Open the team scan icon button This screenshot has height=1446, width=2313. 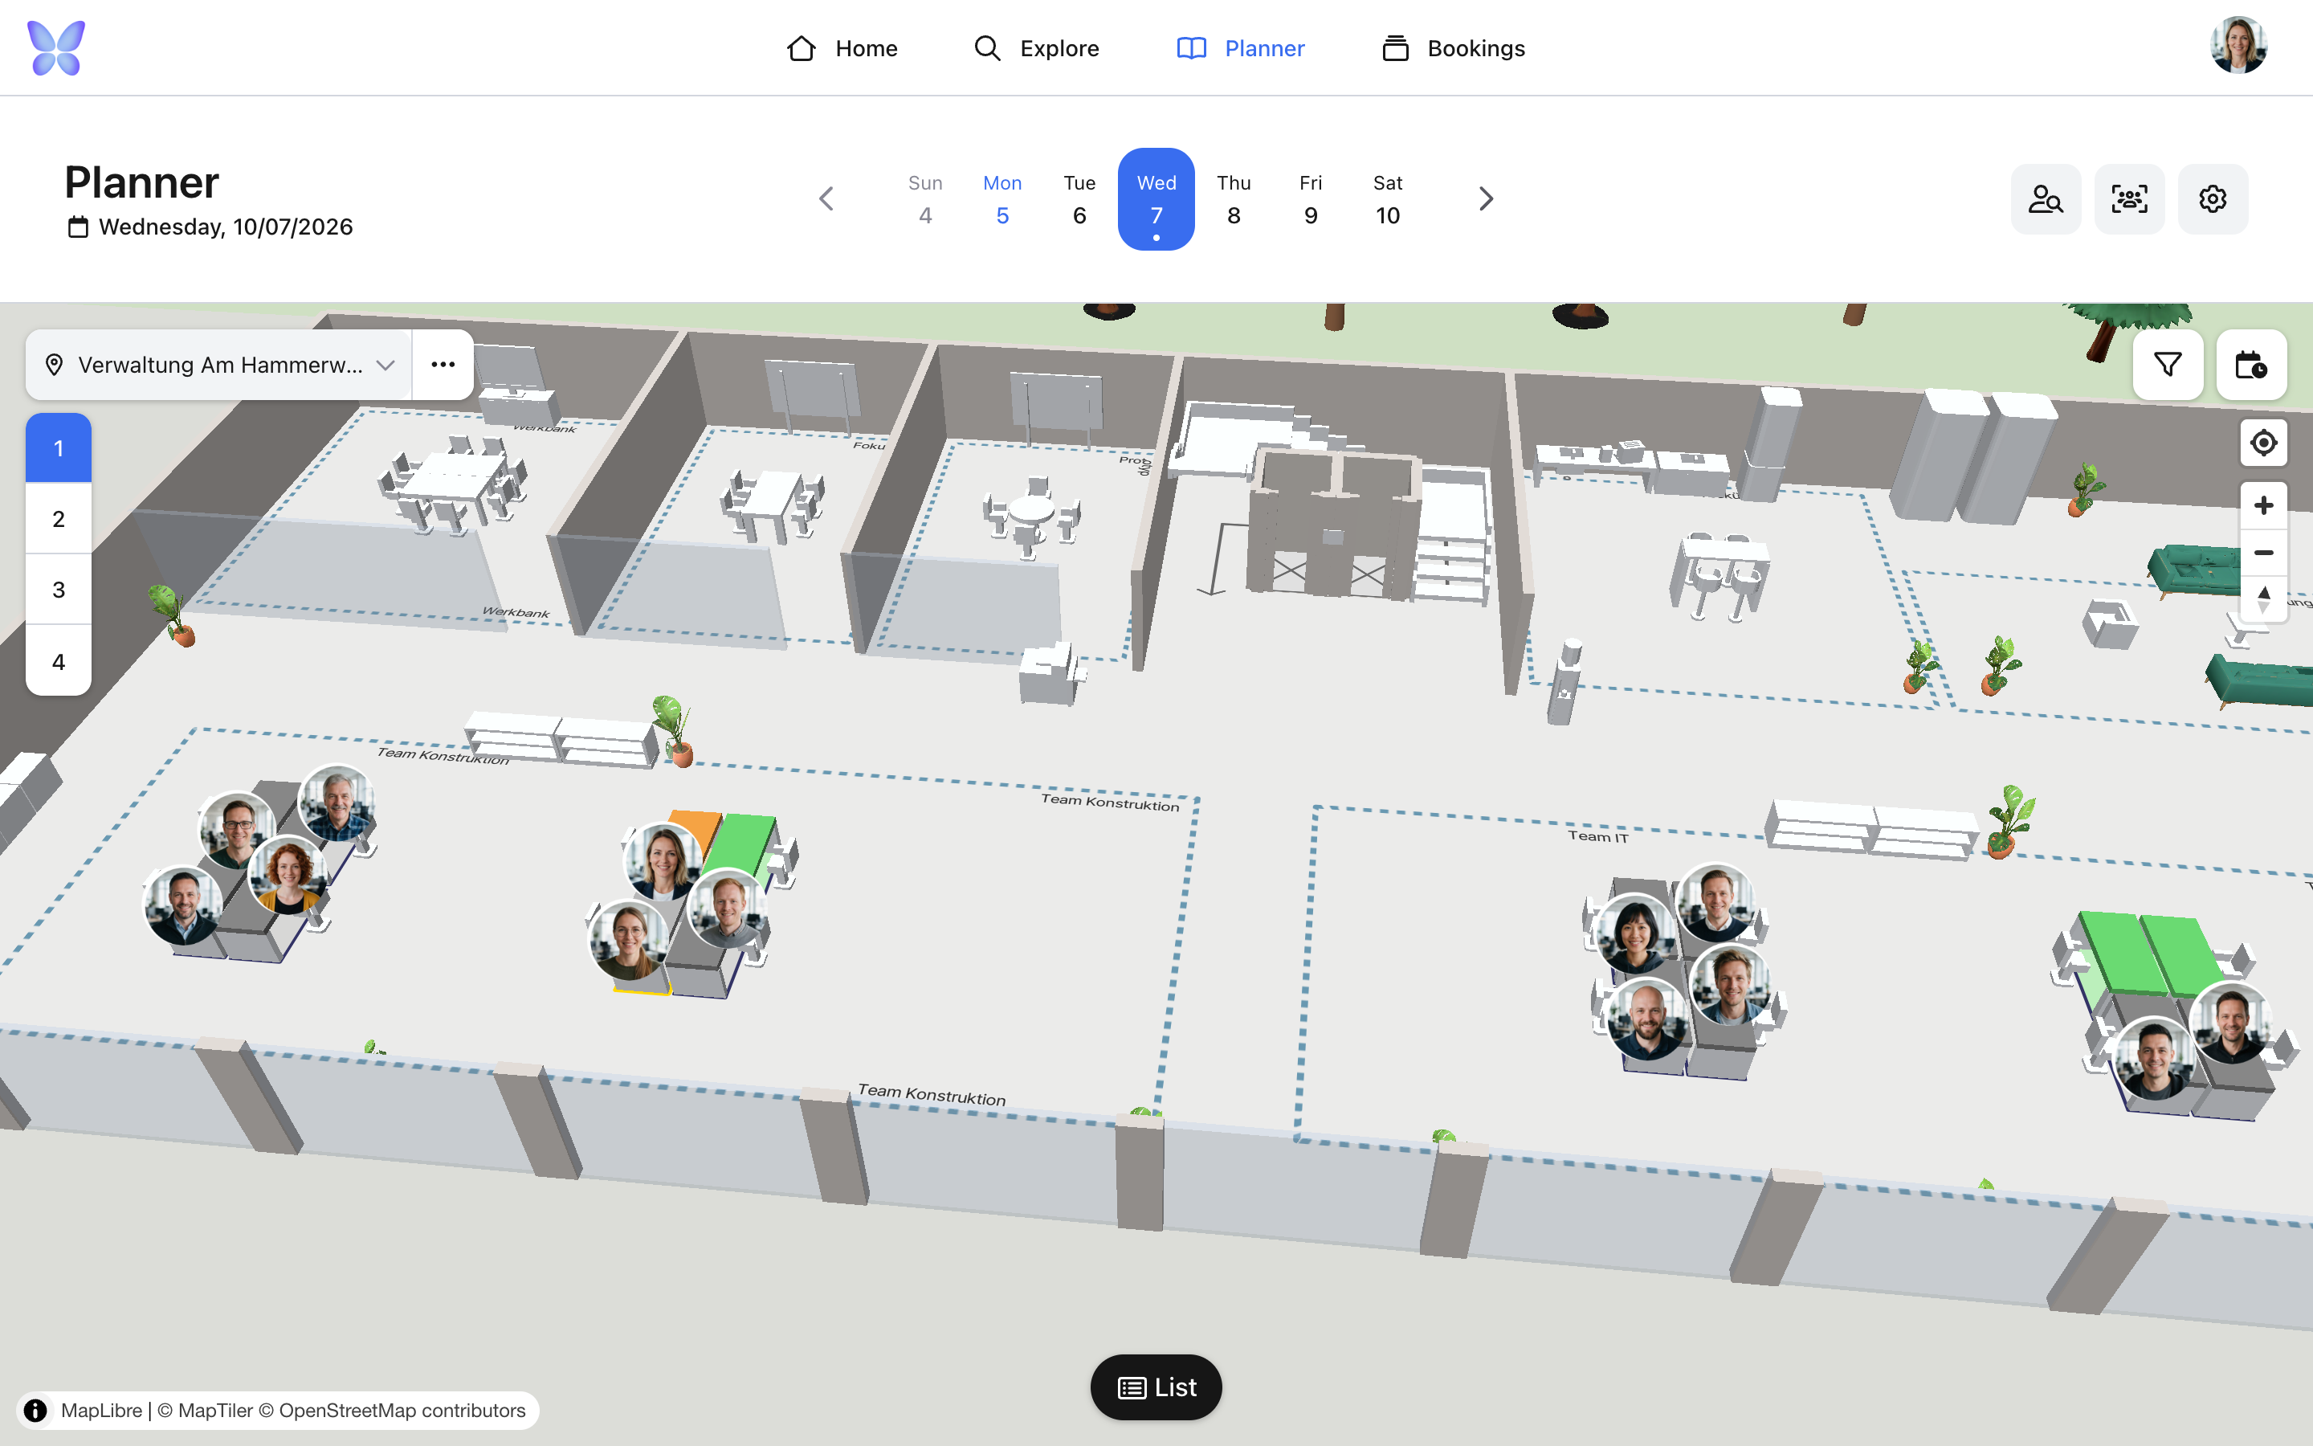point(2130,199)
